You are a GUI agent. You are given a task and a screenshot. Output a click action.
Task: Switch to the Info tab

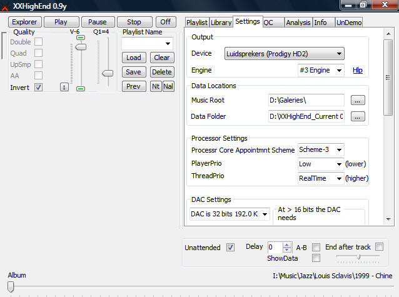[323, 23]
